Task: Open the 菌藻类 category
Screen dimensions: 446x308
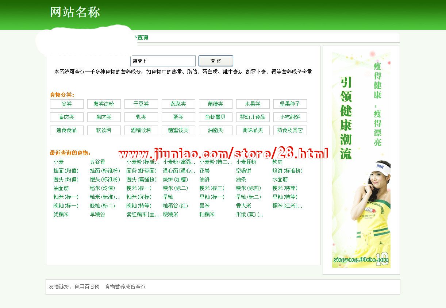Action: pyautogui.click(x=216, y=104)
